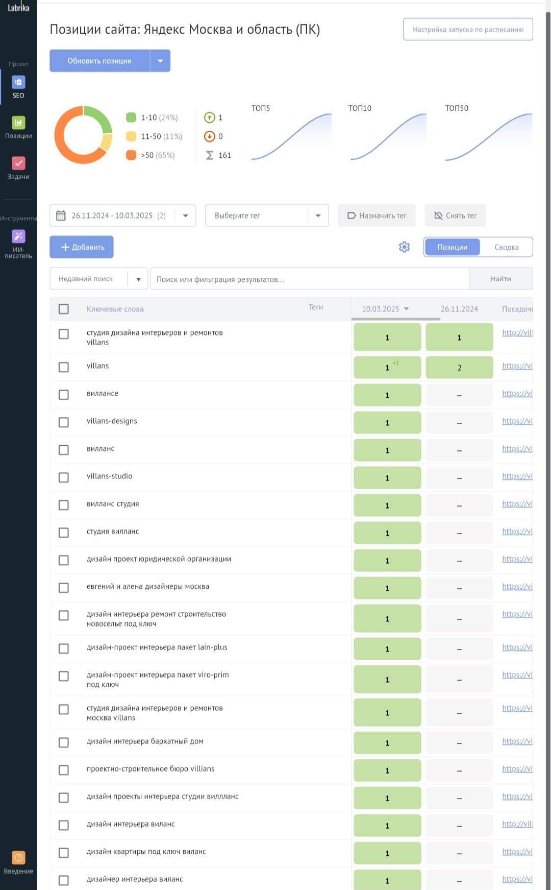Expand the Обновить позиции arrow menu
Viewport: 551px width, 890px height.
pos(160,61)
